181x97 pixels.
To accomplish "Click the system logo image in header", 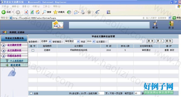I will (x=58, y=25).
